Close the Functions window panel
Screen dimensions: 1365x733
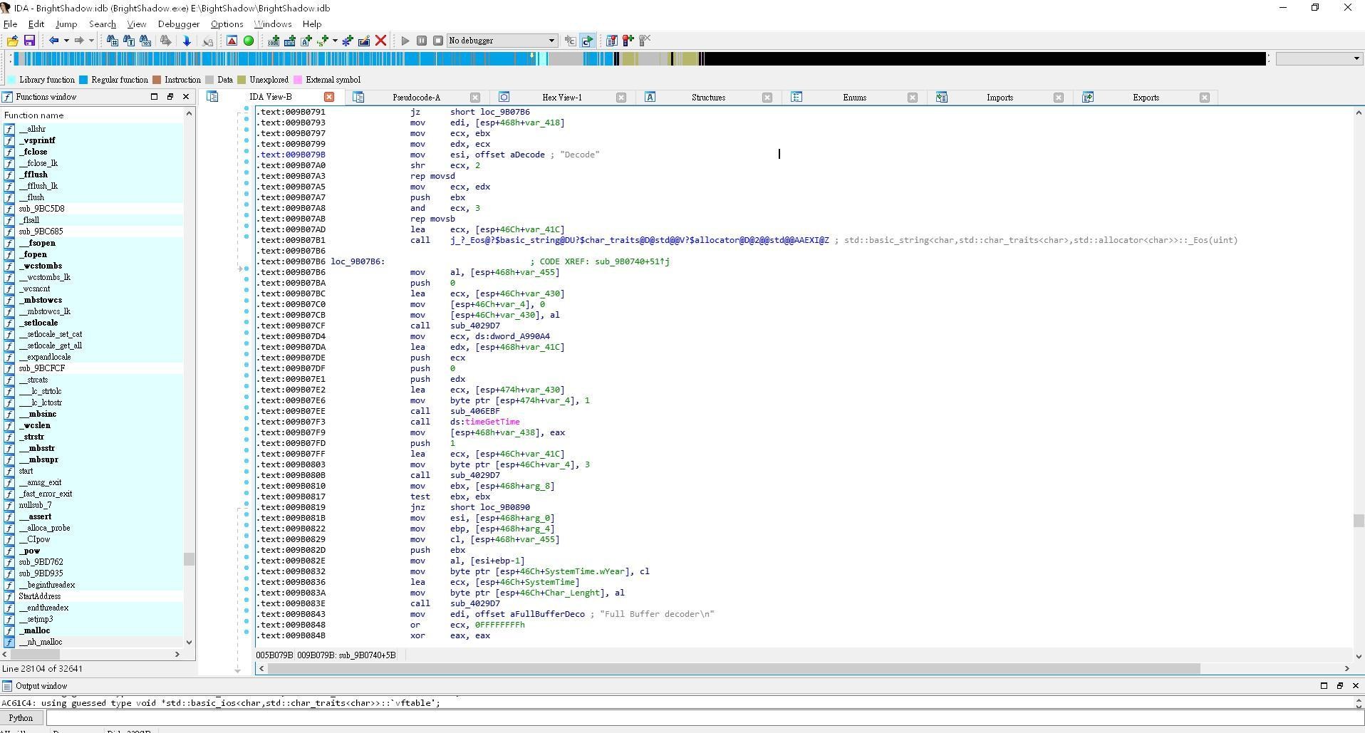coord(186,97)
